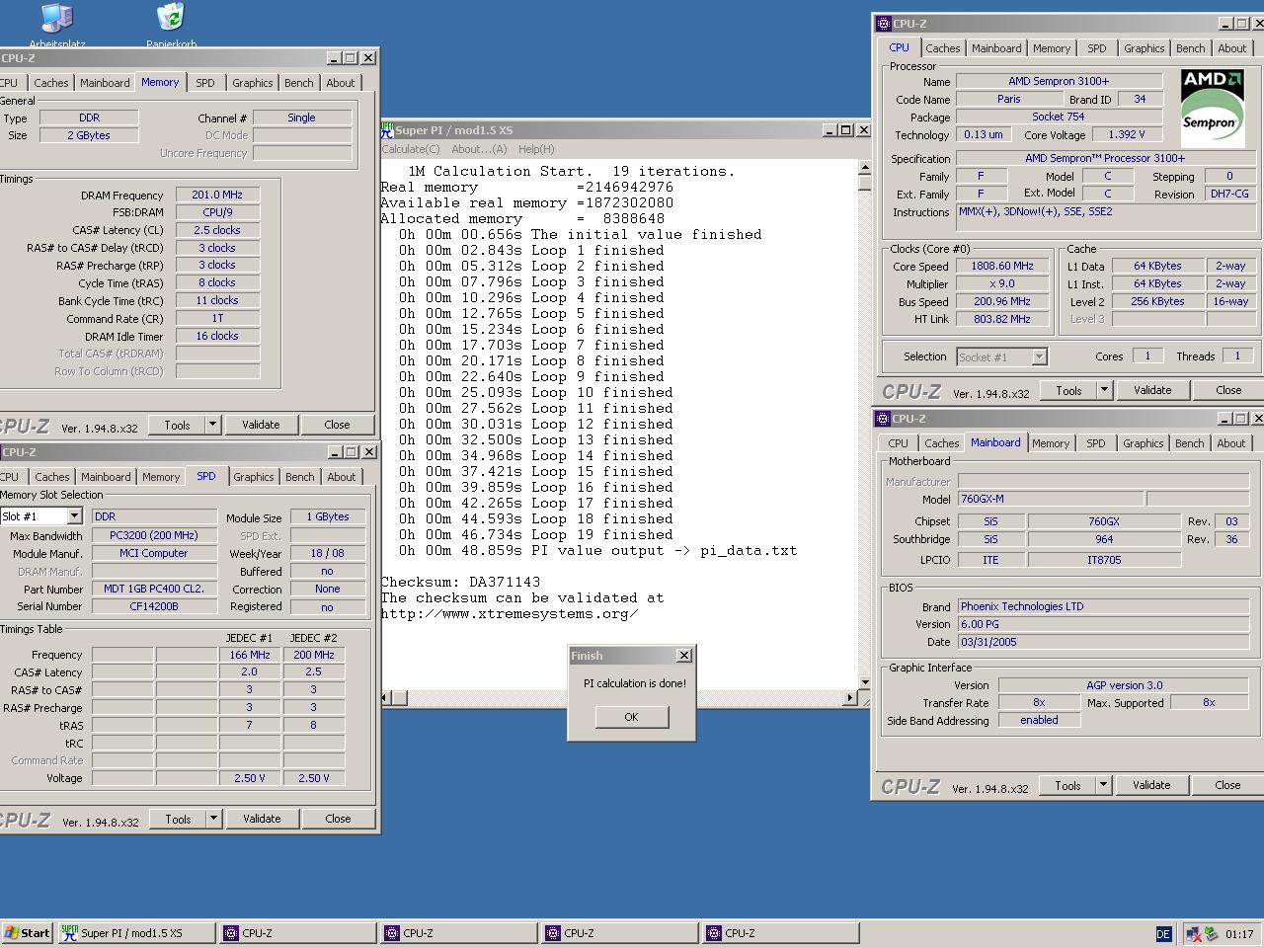Image resolution: width=1264 pixels, height=948 pixels.
Task: Click CPU-Z icon in top-right window title
Action: [884, 24]
